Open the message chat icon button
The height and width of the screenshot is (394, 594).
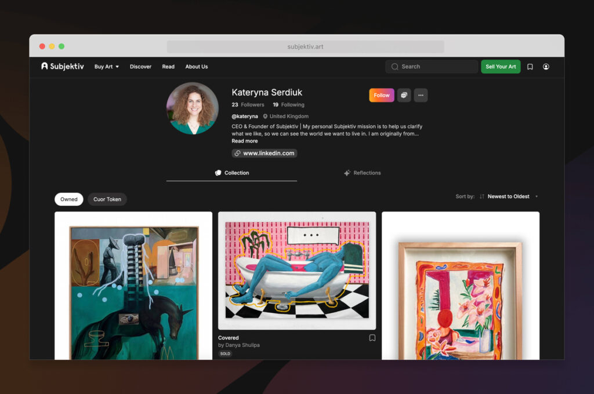click(404, 96)
